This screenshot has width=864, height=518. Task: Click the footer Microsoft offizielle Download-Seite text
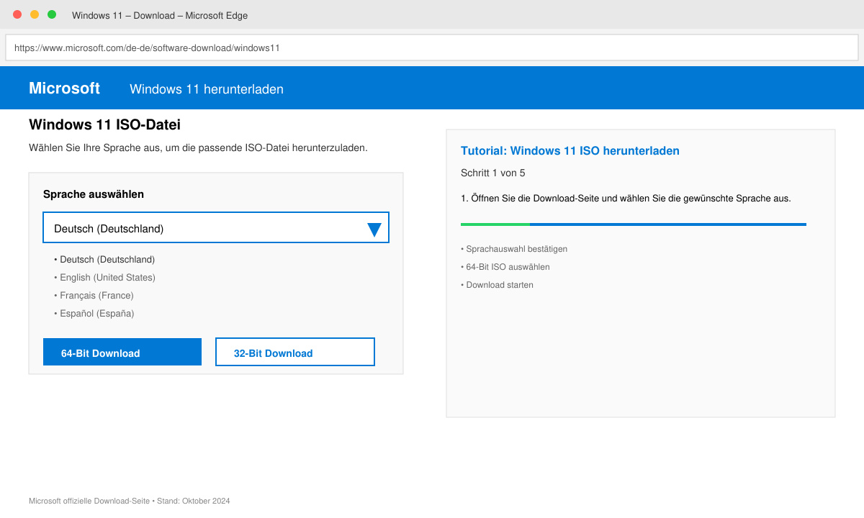[130, 501]
